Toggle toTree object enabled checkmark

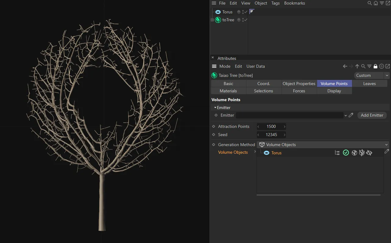coord(246,20)
